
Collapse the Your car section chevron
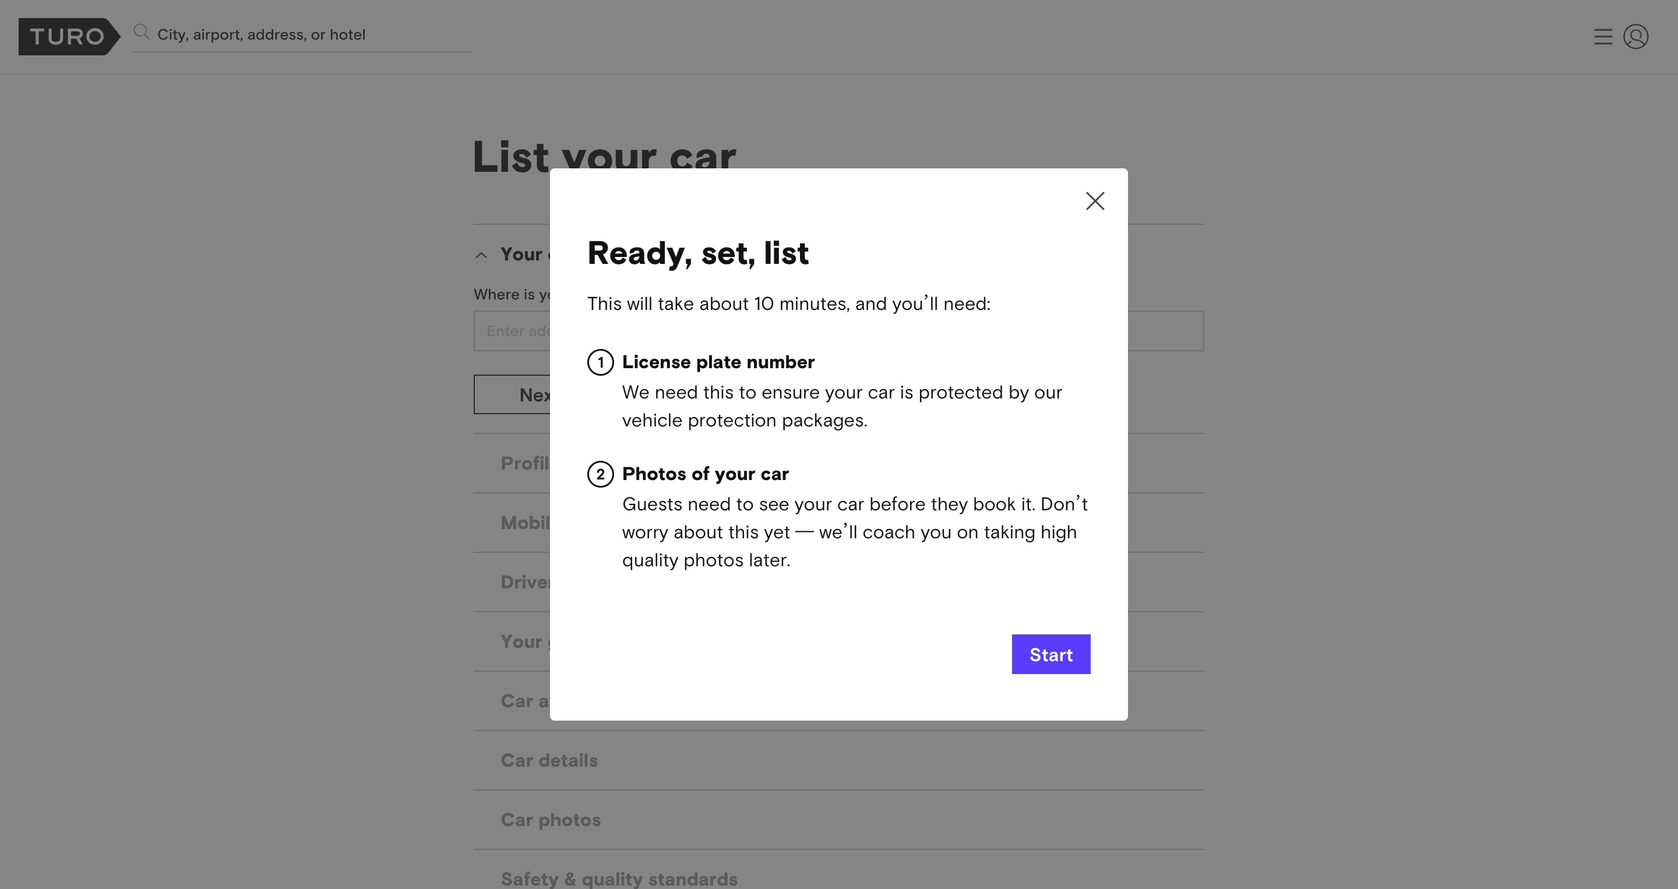[x=481, y=255]
